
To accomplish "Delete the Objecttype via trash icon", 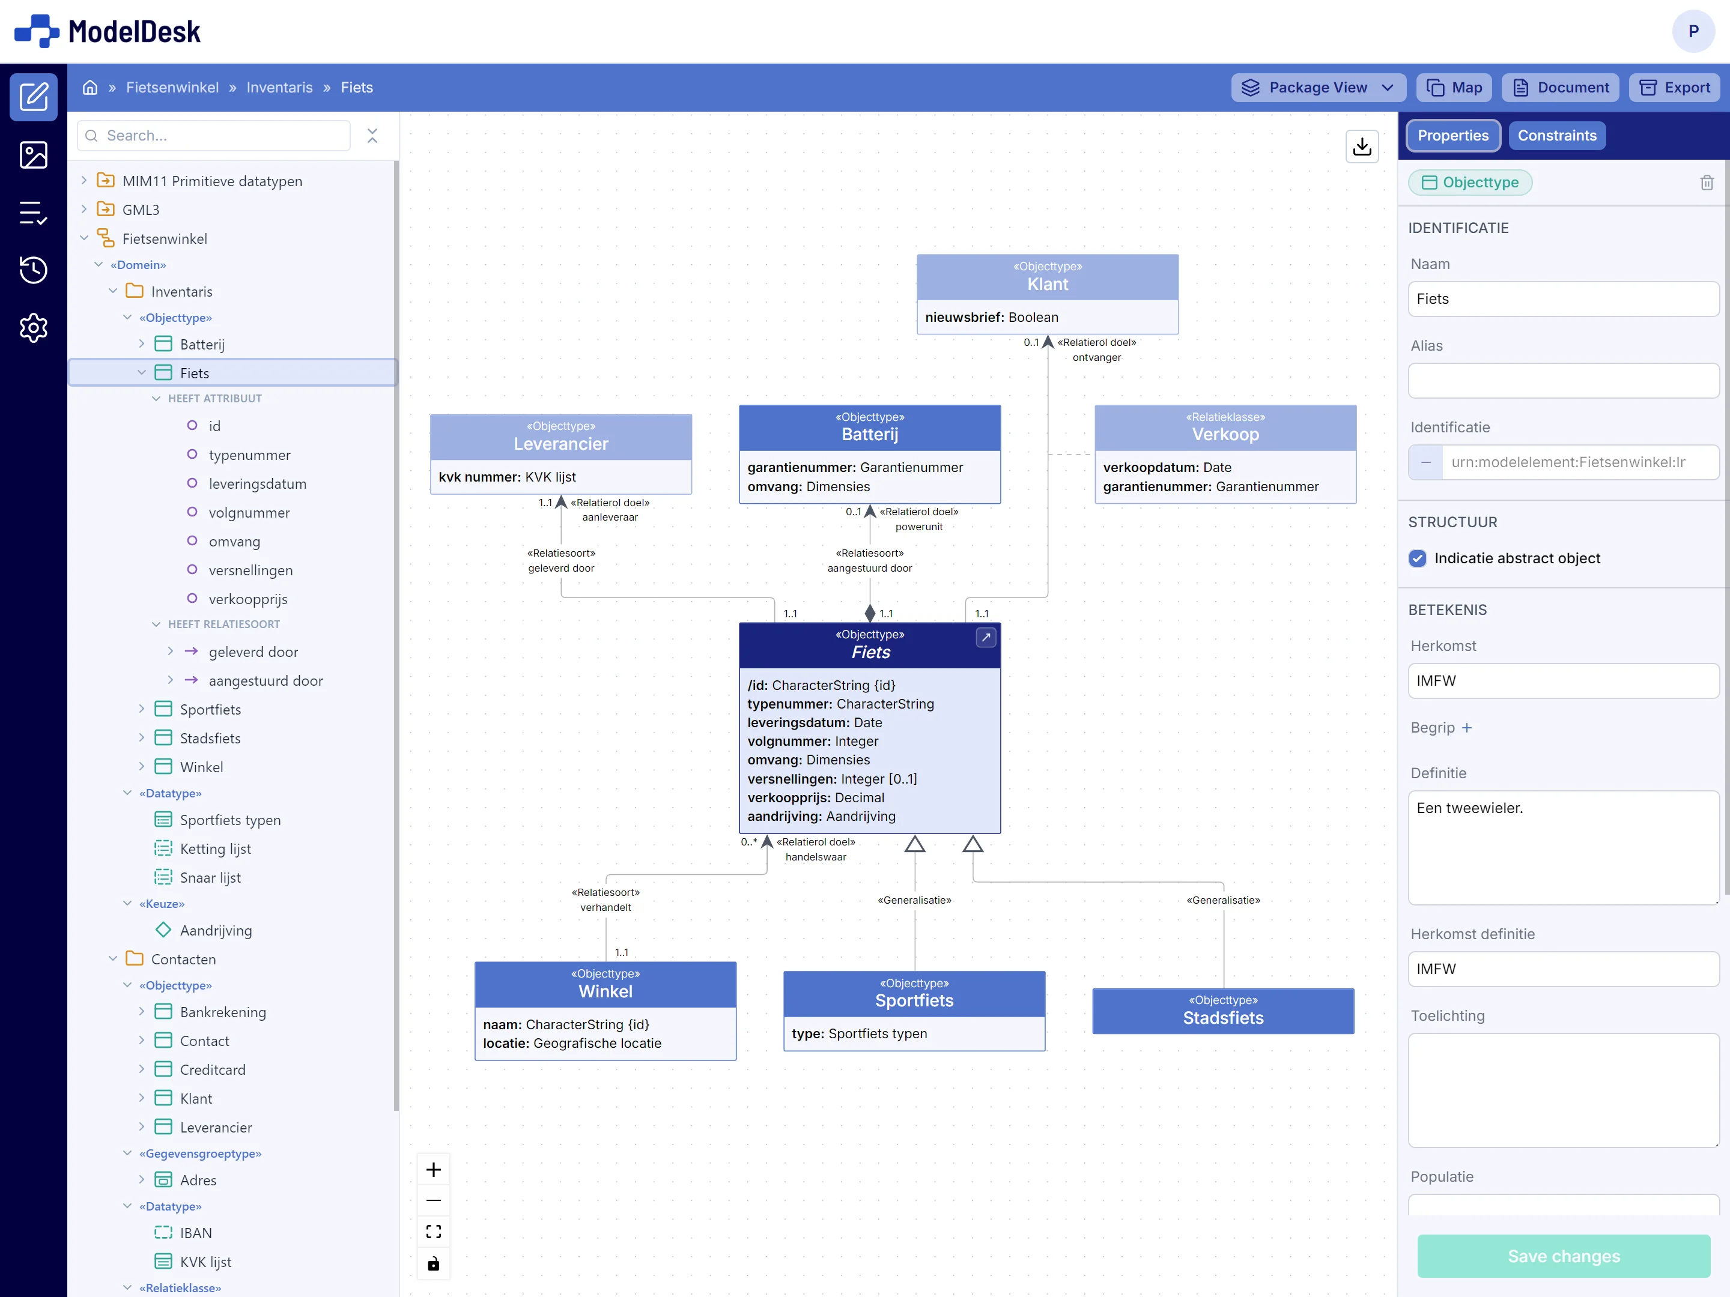I will (x=1707, y=182).
